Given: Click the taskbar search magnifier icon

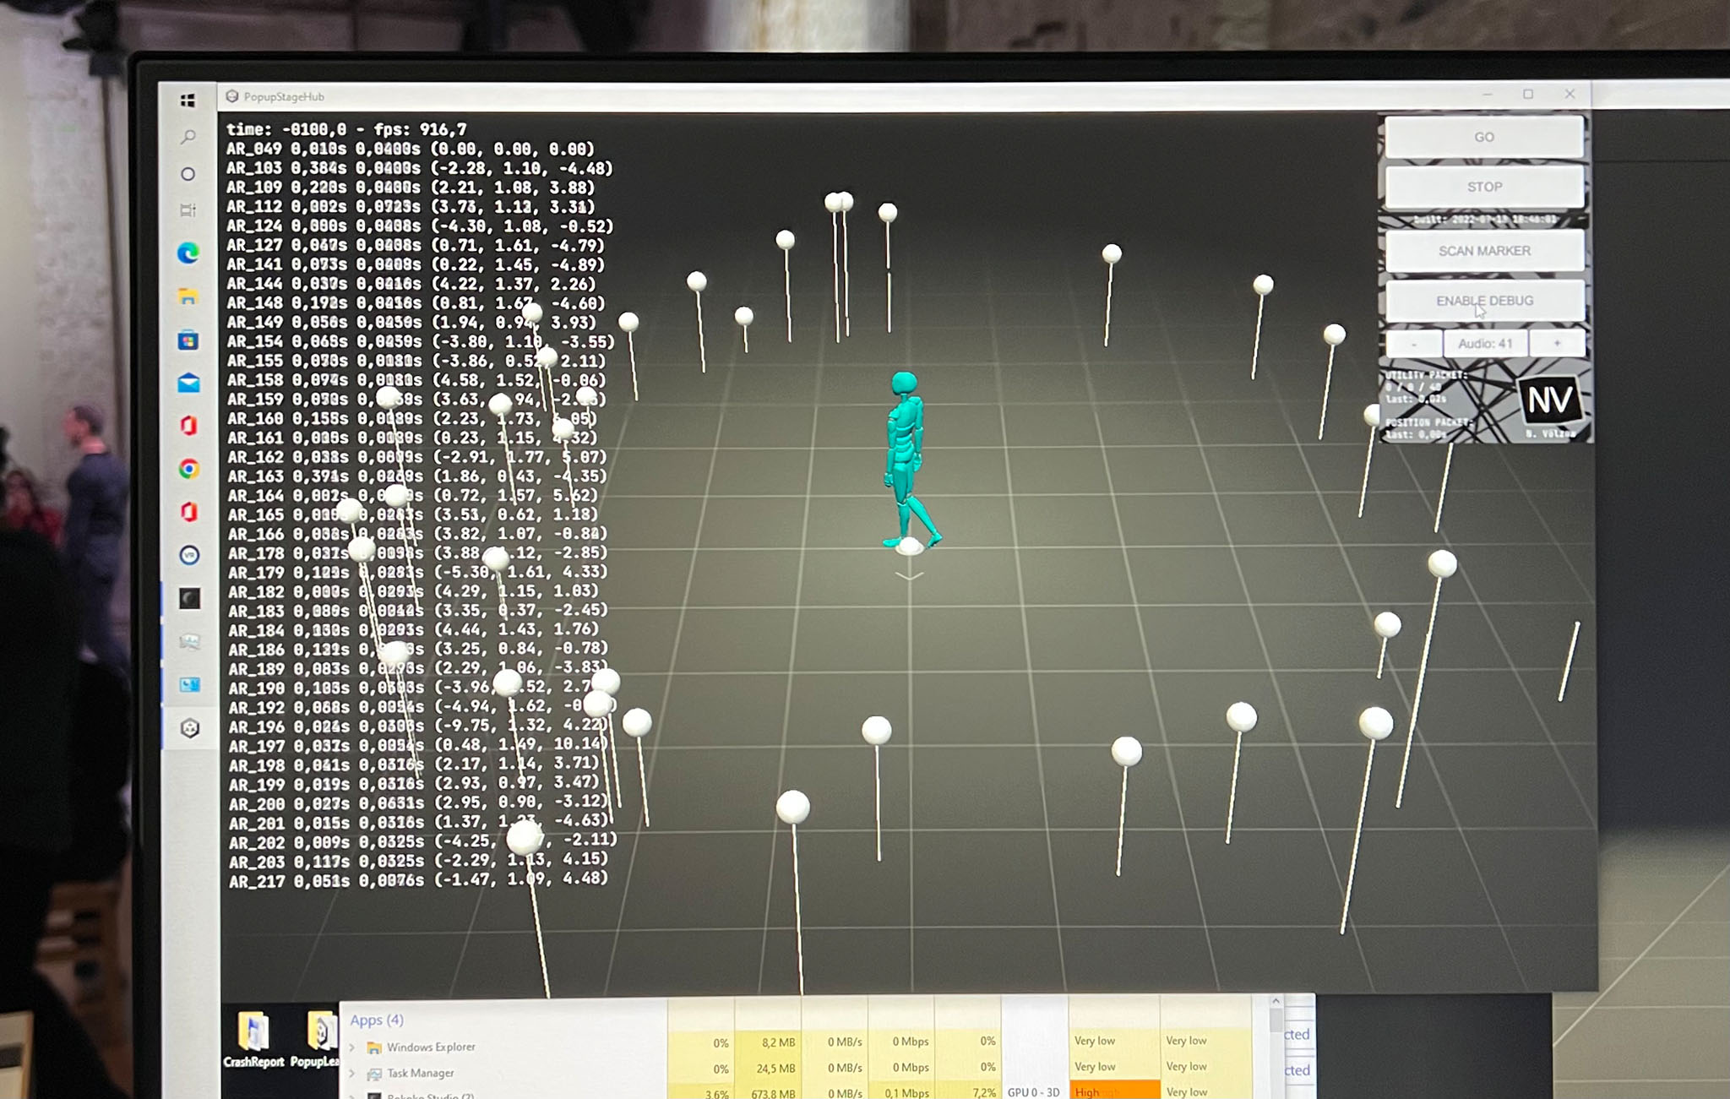Looking at the screenshot, I should click(x=188, y=137).
